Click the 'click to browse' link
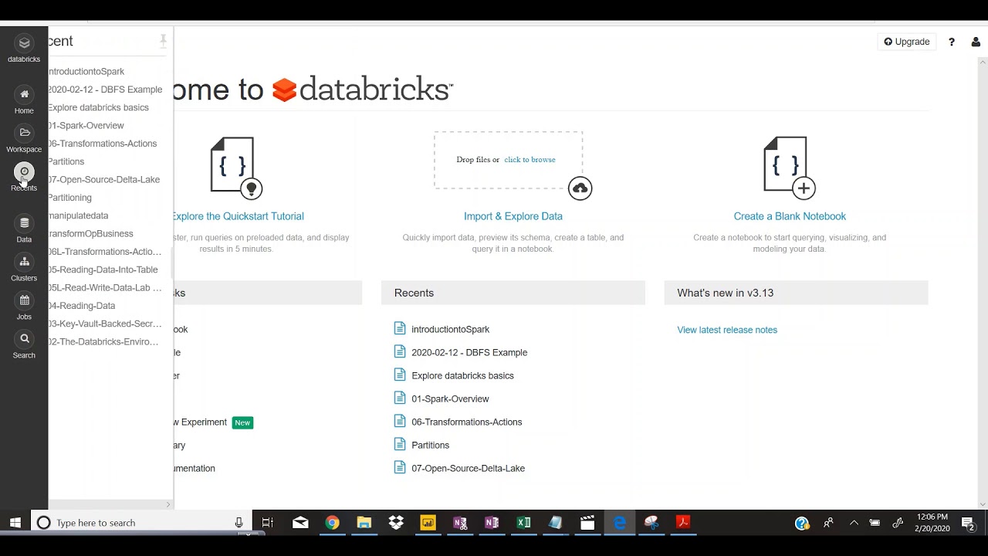 click(530, 160)
